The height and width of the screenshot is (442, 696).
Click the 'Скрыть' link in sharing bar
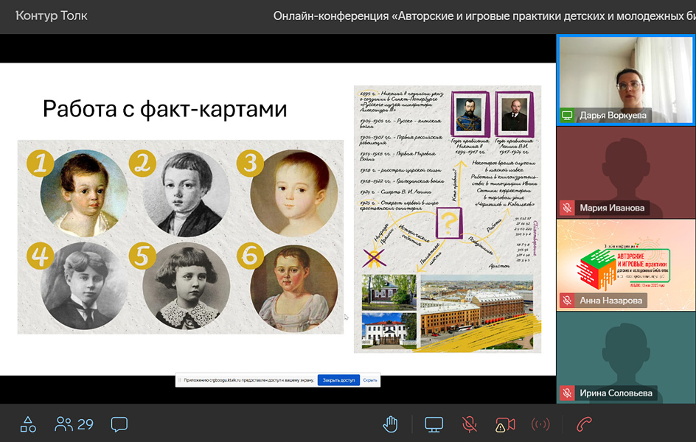[x=370, y=380]
